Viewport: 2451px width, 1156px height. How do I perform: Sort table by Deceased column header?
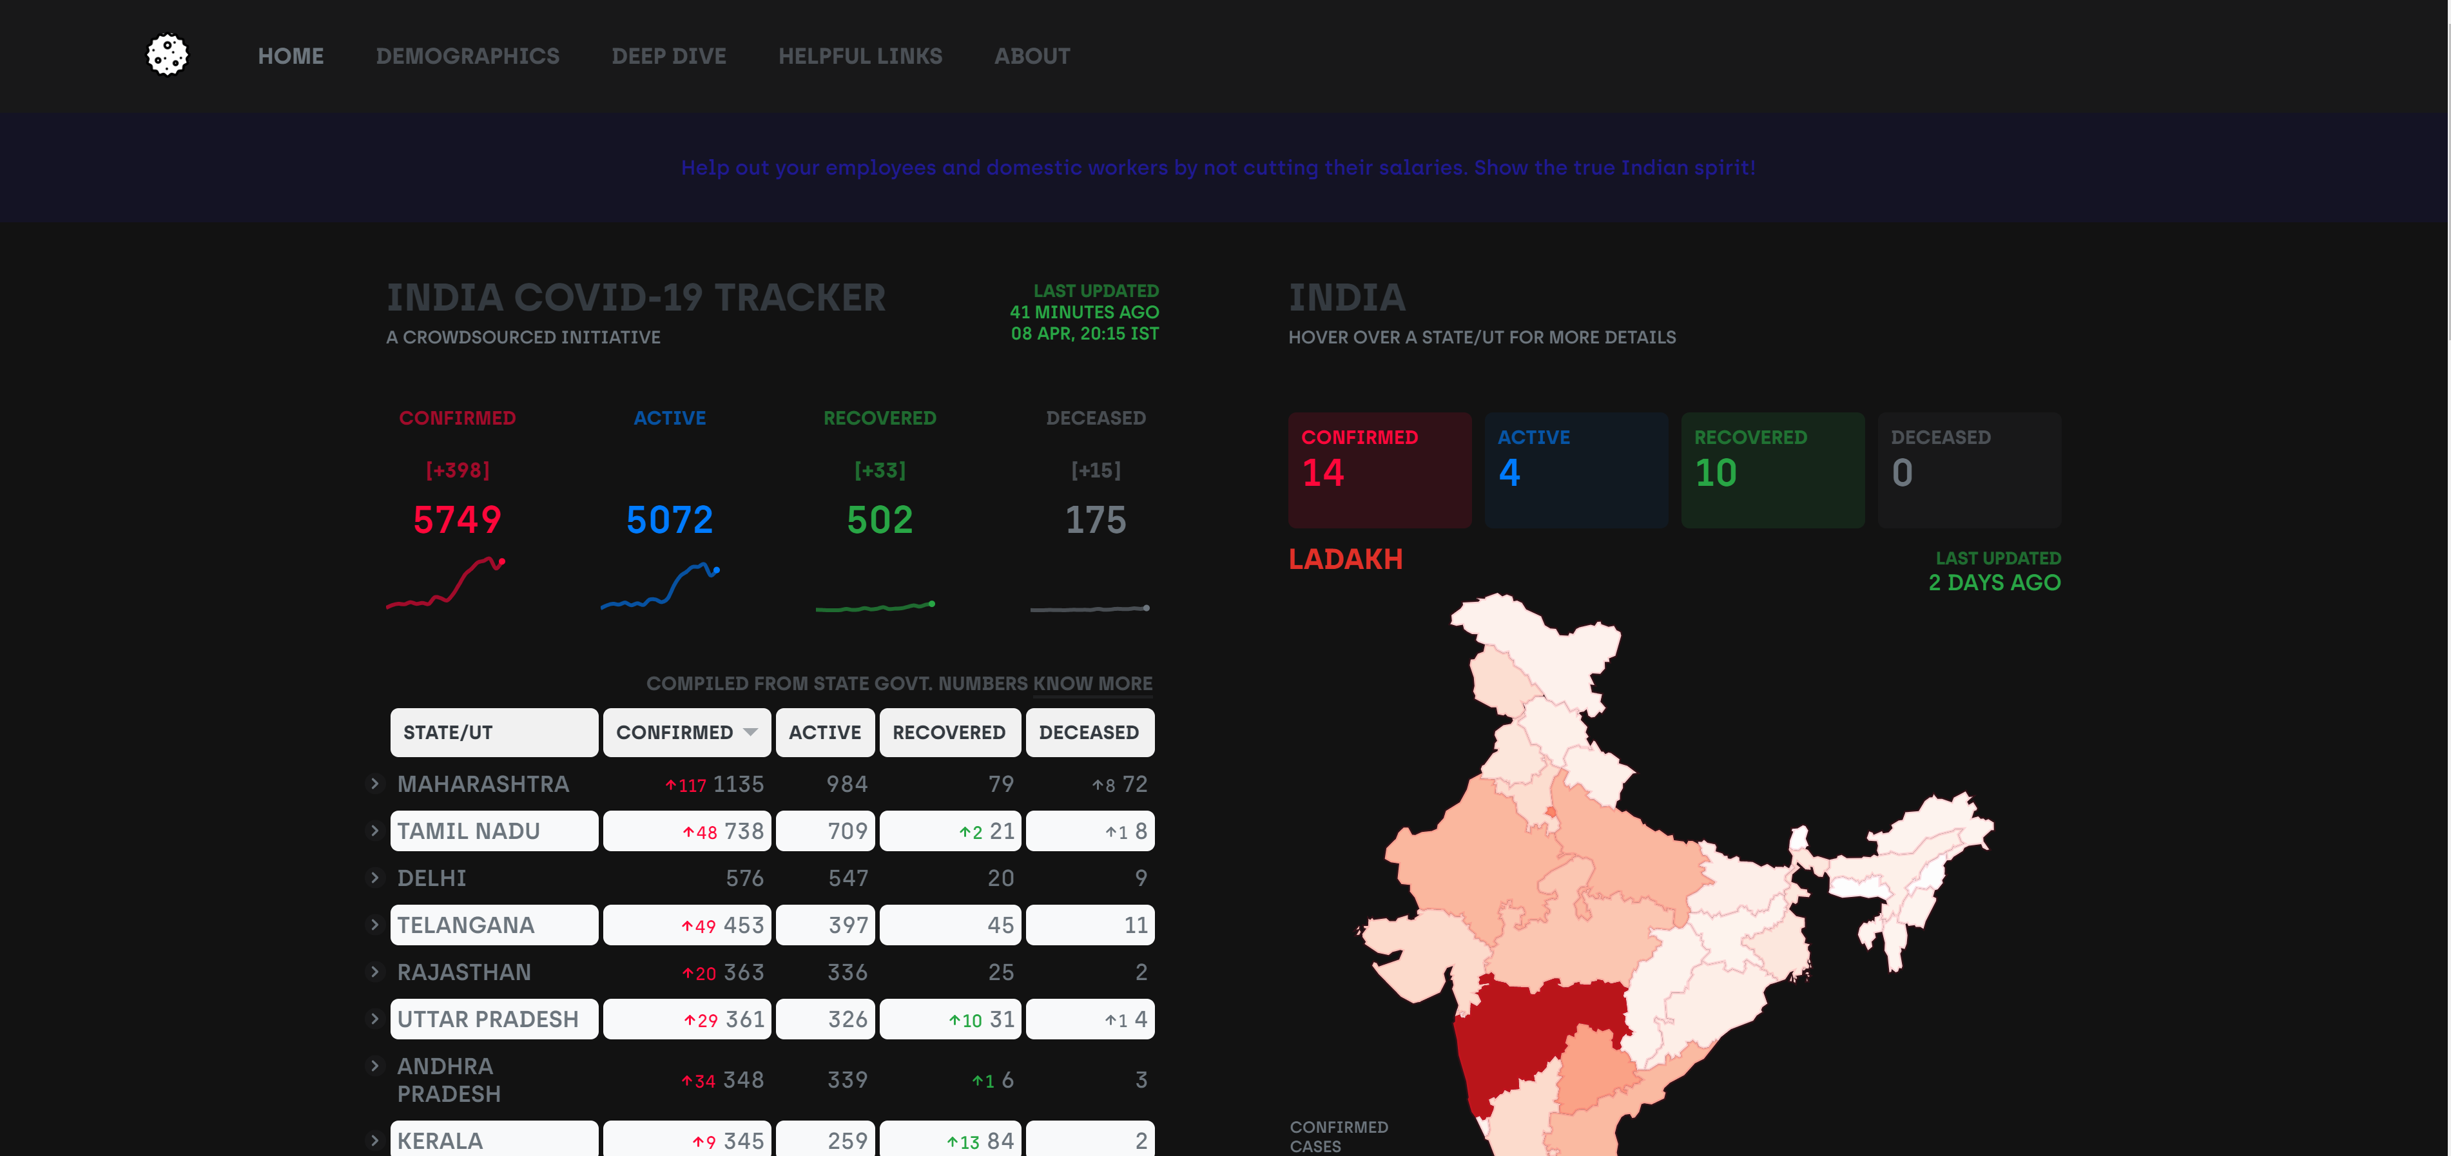click(x=1089, y=733)
